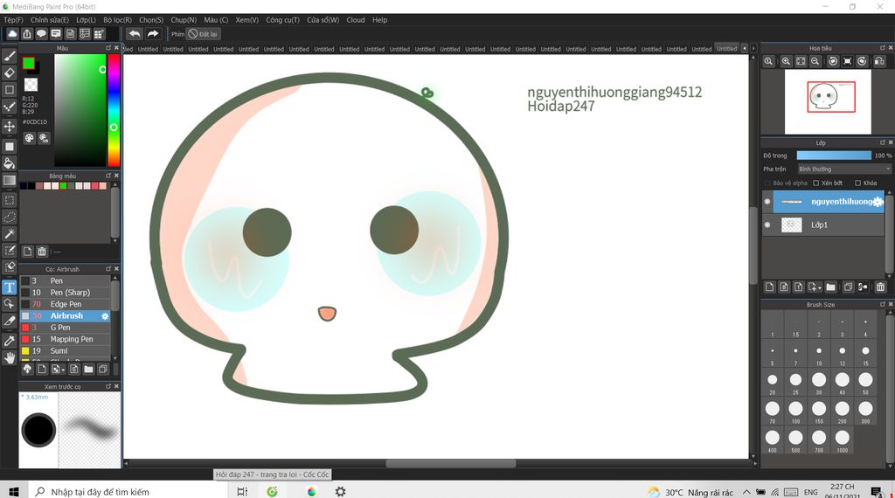Show hidden system tray icons chevron
Viewport: 895px width, 498px height.
click(x=746, y=492)
